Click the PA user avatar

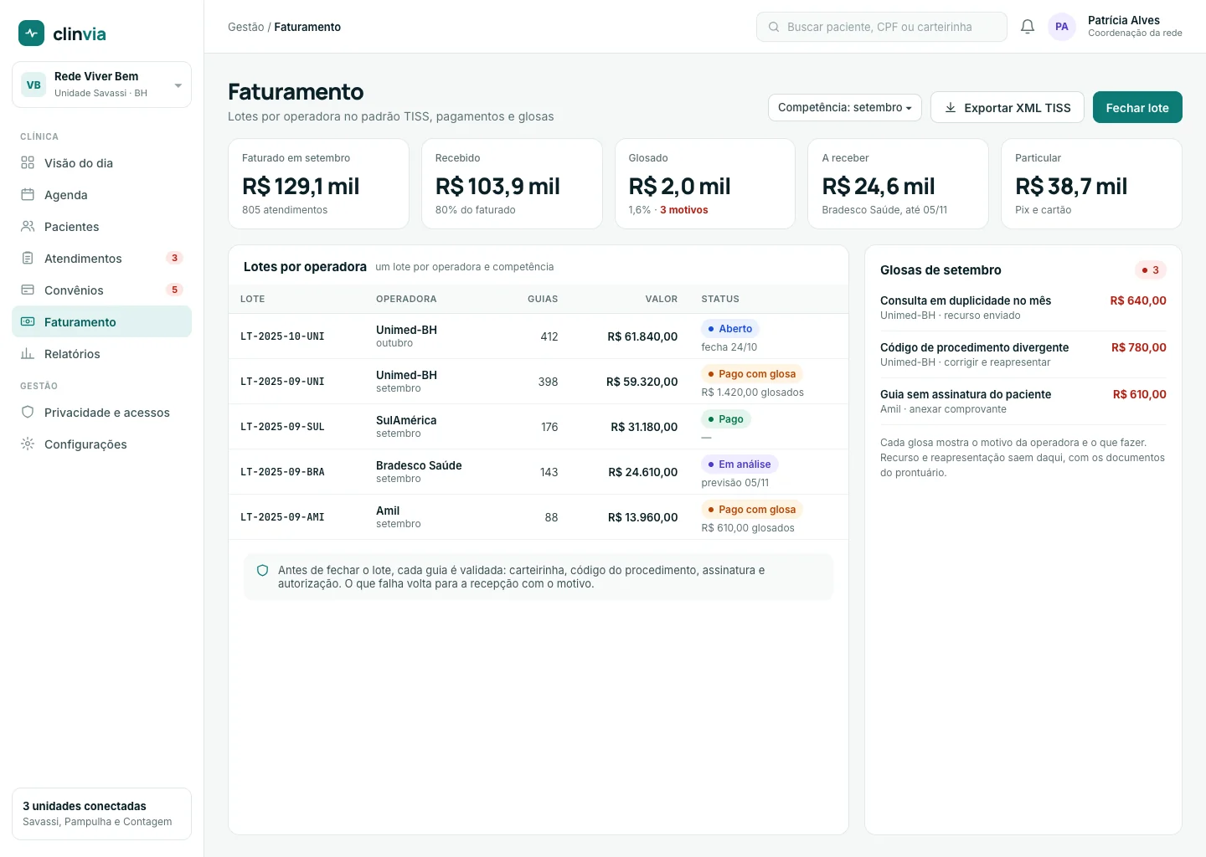(1062, 27)
